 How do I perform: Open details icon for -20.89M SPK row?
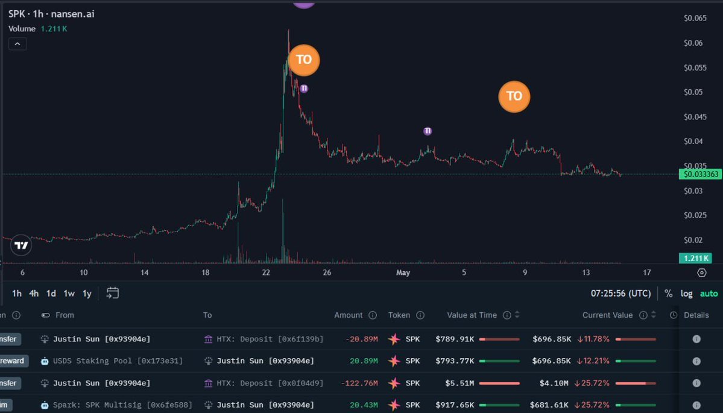696,339
